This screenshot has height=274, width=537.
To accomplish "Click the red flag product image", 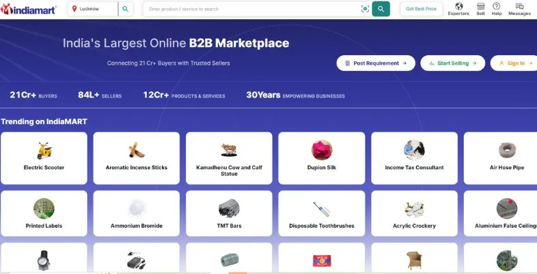I will [x=322, y=260].
